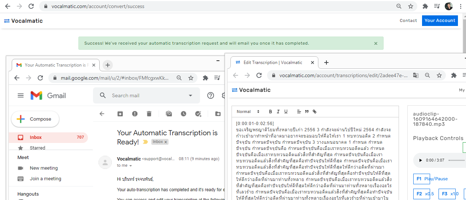Switch to the Edit Transcription browser tab
Viewport: 466px width, 200px height.
(273, 63)
